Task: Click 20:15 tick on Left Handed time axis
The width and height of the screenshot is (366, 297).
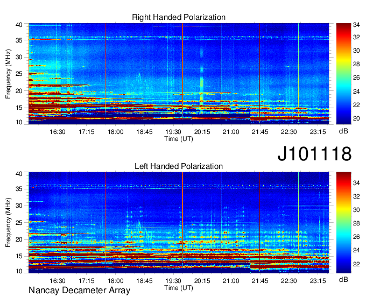Action: click(x=202, y=281)
